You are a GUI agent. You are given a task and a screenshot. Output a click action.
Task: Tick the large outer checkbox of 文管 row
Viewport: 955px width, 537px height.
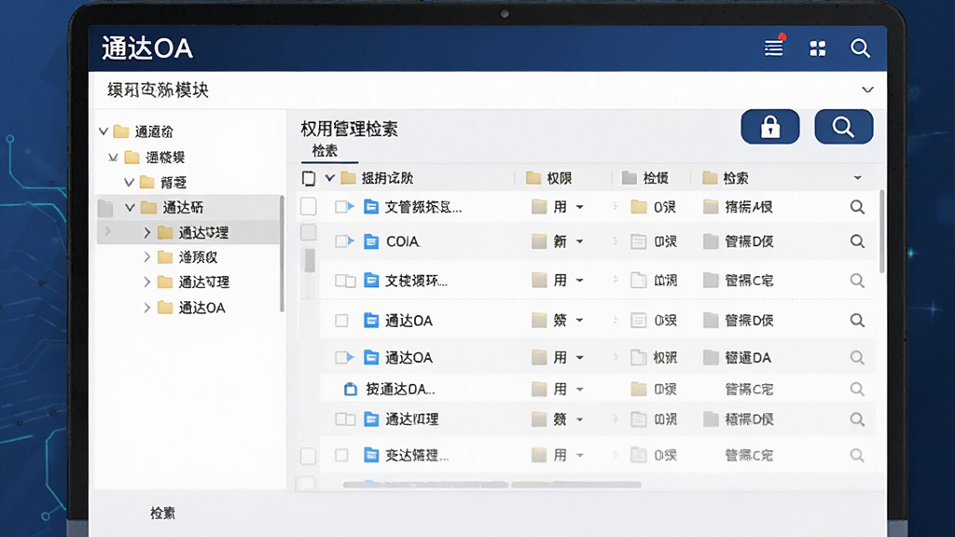[x=308, y=206]
